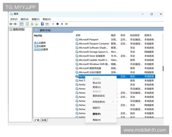Open the 操作(A) menu
172x137 pixels.
pos(25,19)
